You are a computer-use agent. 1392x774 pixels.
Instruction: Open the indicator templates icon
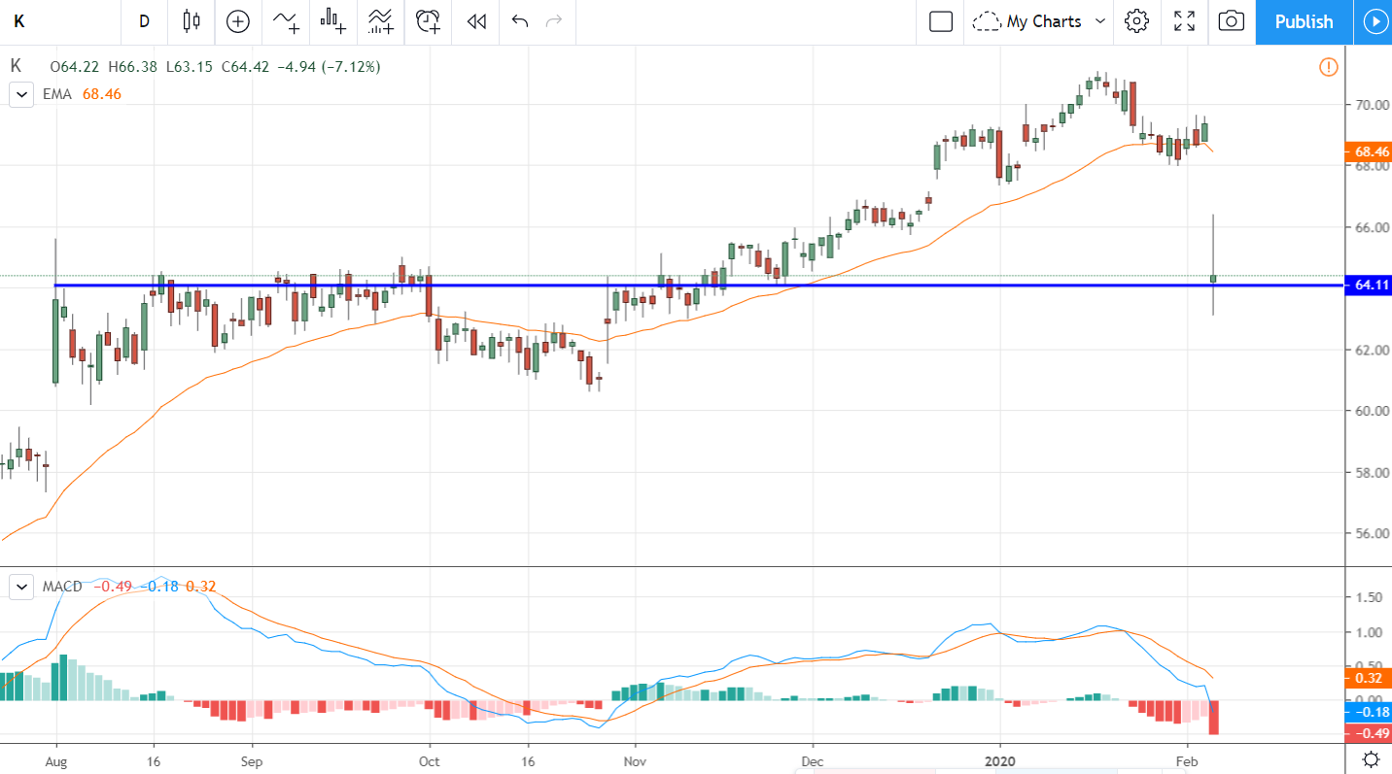[333, 21]
